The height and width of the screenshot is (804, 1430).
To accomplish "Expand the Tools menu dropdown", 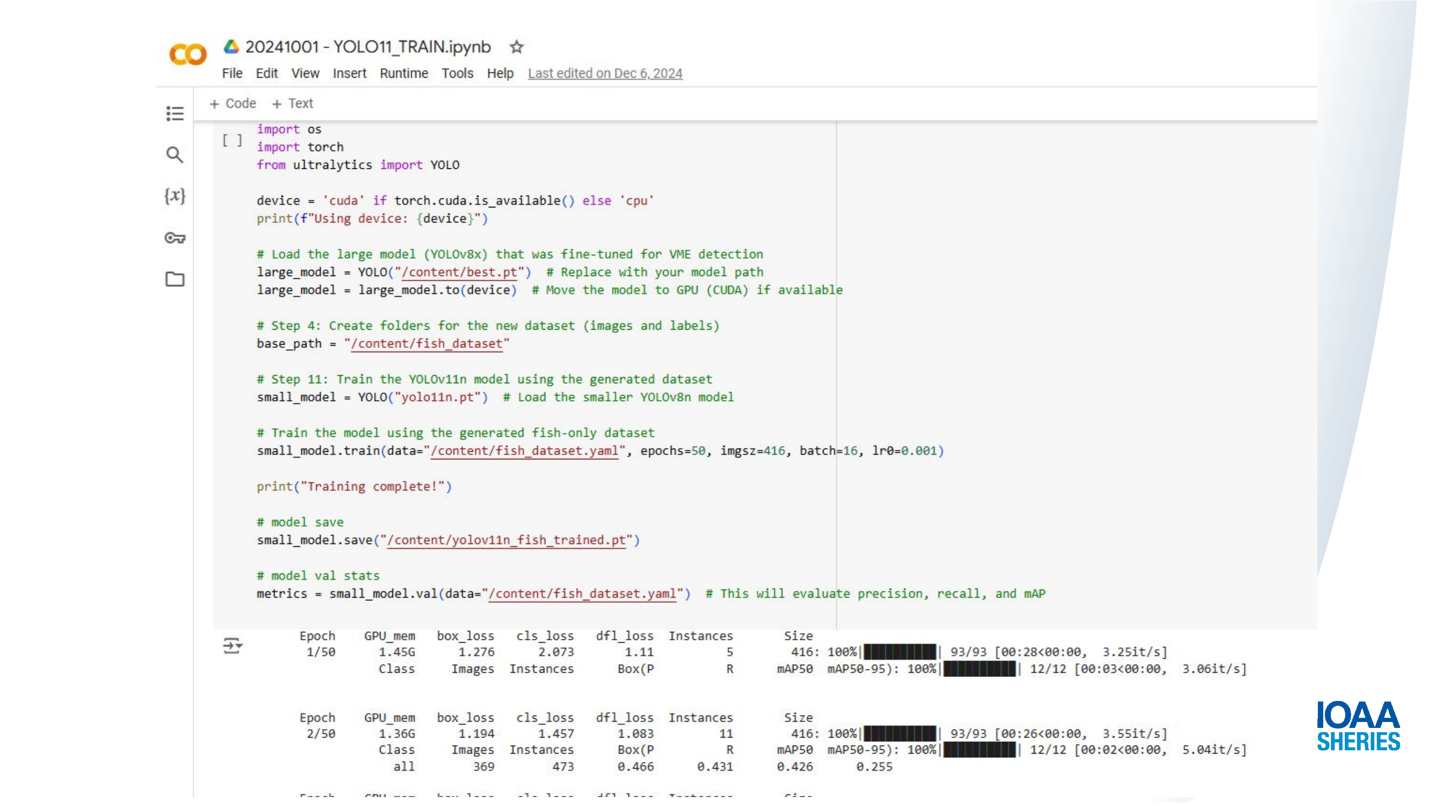I will [457, 73].
